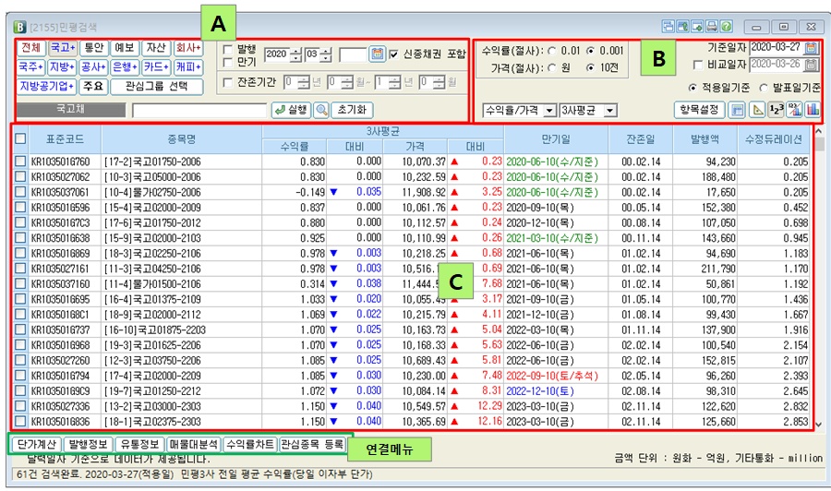The width and height of the screenshot is (831, 491).
Task: Check the 만기 checkbox
Action: coord(228,63)
